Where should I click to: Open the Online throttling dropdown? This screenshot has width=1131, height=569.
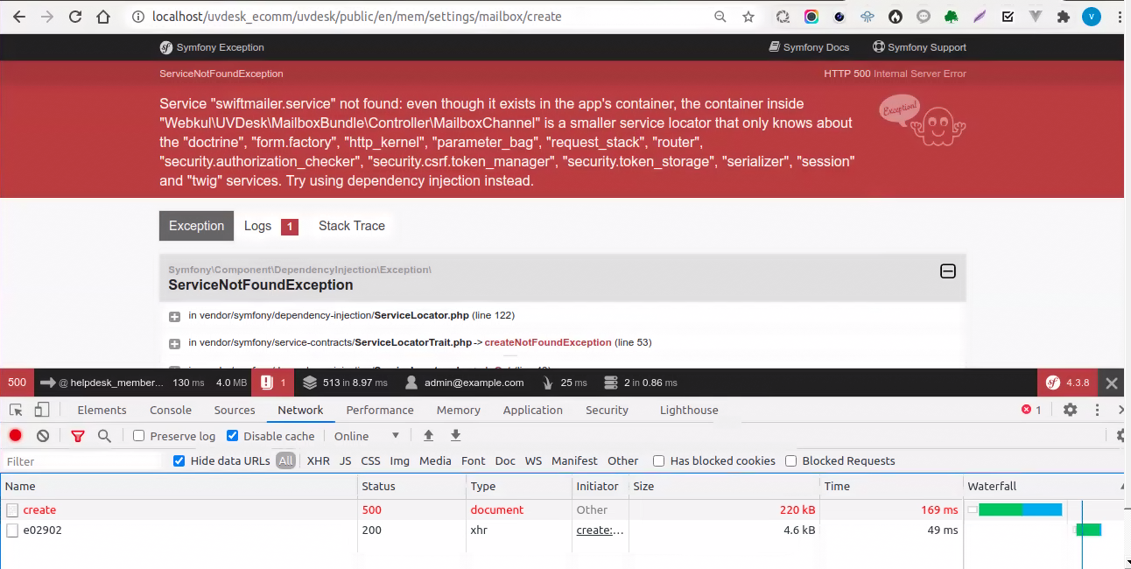pos(367,436)
